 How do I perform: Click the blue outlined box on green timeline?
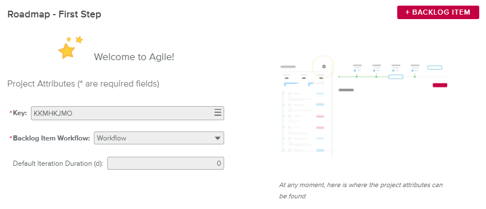point(396,76)
